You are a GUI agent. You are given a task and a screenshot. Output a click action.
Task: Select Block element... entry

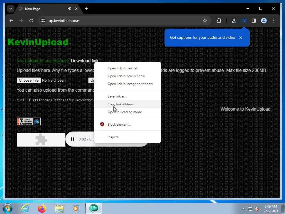tap(127, 125)
